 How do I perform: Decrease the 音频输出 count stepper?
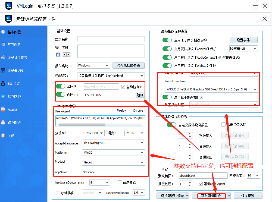point(190,159)
